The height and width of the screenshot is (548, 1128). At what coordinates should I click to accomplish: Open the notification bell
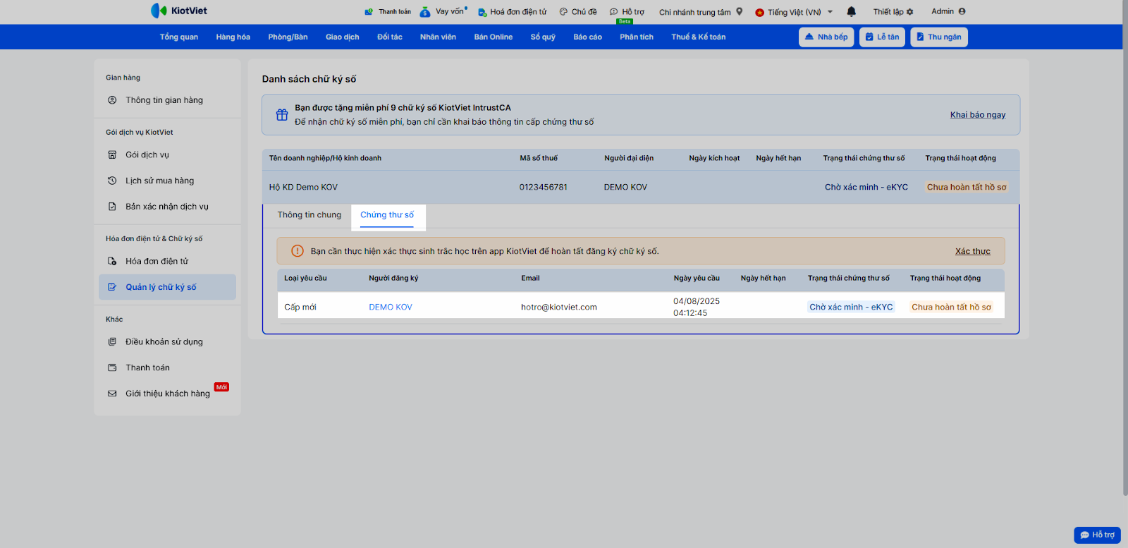852,11
